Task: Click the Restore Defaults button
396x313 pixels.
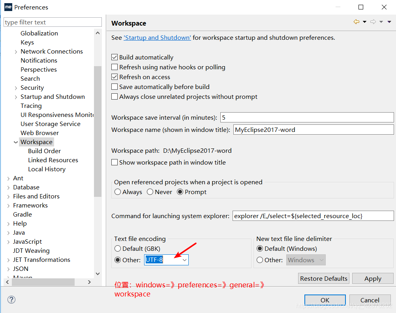Action: [x=323, y=278]
